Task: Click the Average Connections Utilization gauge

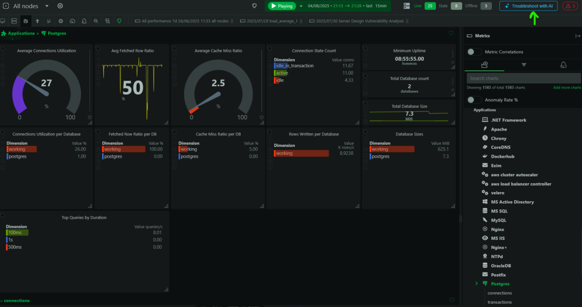Action: (47, 87)
